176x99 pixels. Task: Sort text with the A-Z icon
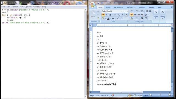tap(142, 18)
